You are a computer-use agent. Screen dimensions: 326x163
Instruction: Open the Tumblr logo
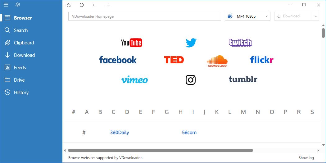(x=243, y=79)
